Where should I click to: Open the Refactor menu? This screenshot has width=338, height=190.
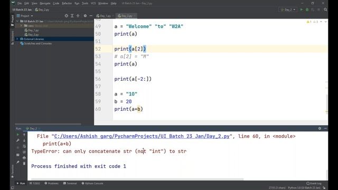click(x=67, y=3)
